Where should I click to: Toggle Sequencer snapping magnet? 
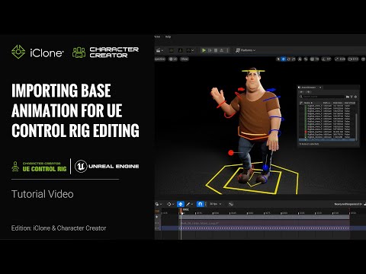(x=201, y=204)
